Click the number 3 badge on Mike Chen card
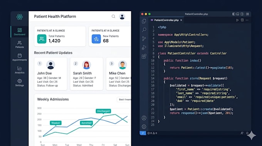Screen dimensions: 262x146 (112, 63)
